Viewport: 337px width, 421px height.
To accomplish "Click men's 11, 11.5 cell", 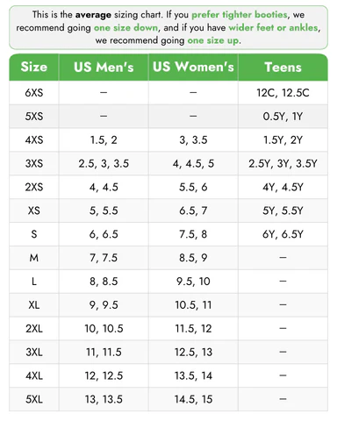I will (104, 352).
